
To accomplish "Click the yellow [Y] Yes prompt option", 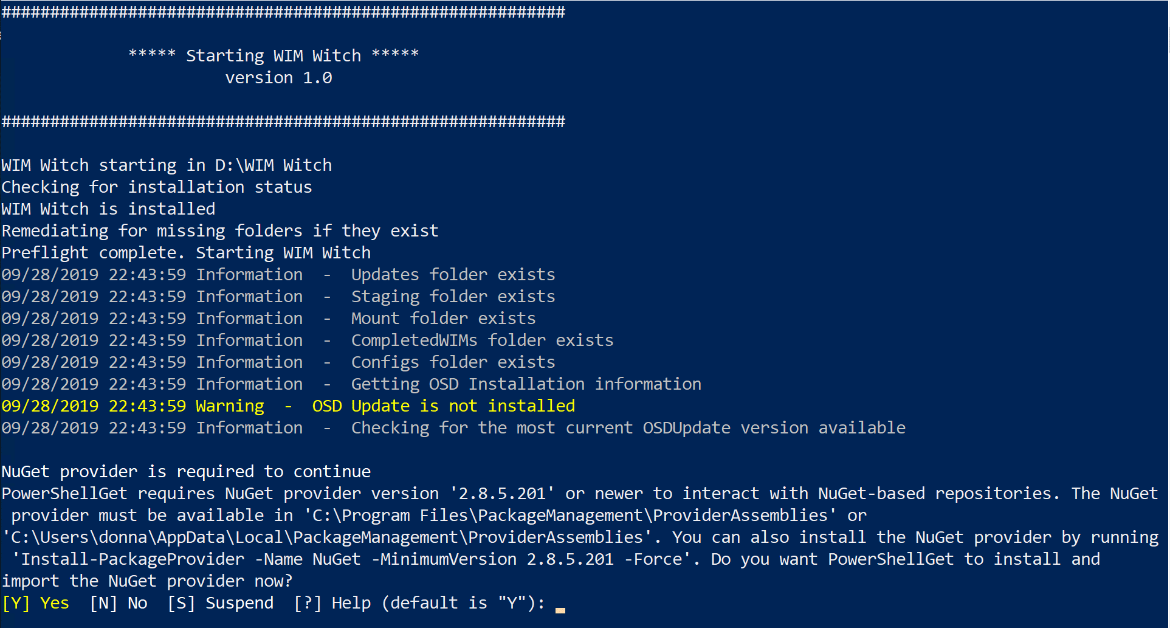I will [35, 603].
